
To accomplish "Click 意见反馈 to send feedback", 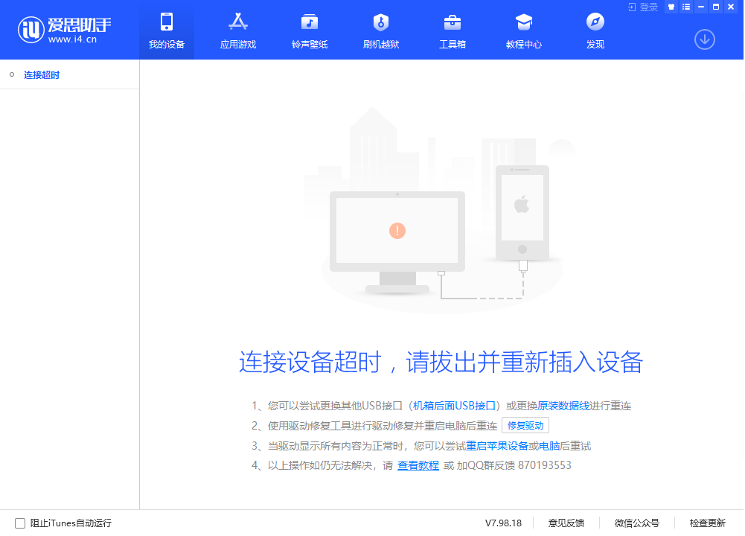I will tap(568, 523).
